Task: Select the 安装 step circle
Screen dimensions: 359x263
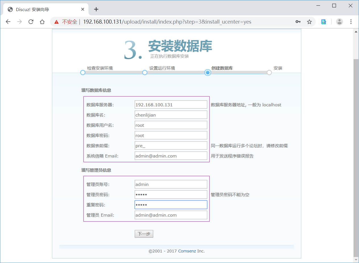Action: pyautogui.click(x=269, y=73)
